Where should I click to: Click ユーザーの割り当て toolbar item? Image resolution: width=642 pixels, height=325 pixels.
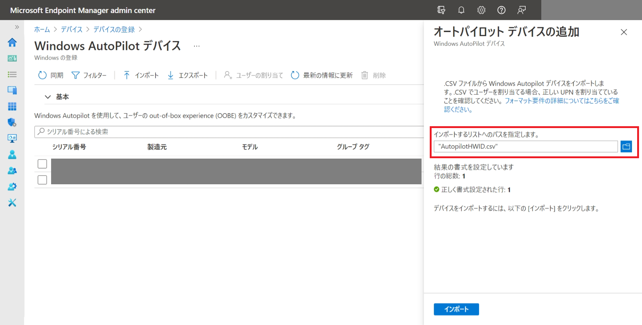click(x=254, y=75)
